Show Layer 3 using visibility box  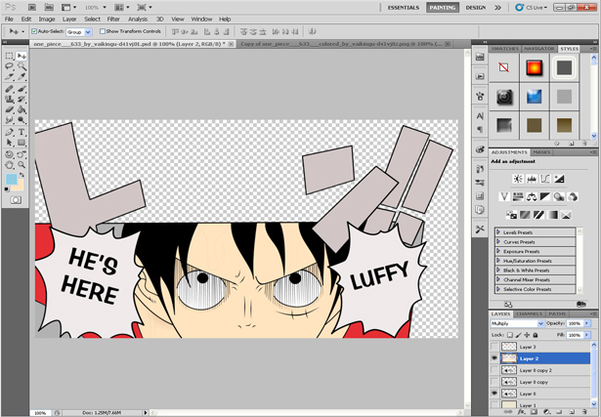(494, 347)
